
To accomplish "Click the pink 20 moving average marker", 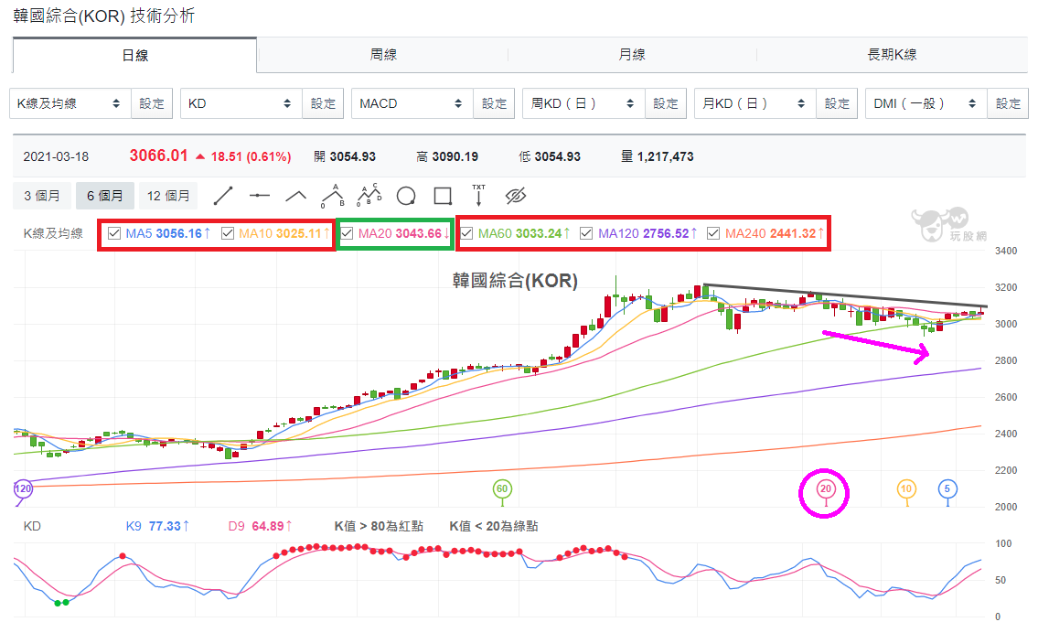I will point(826,489).
